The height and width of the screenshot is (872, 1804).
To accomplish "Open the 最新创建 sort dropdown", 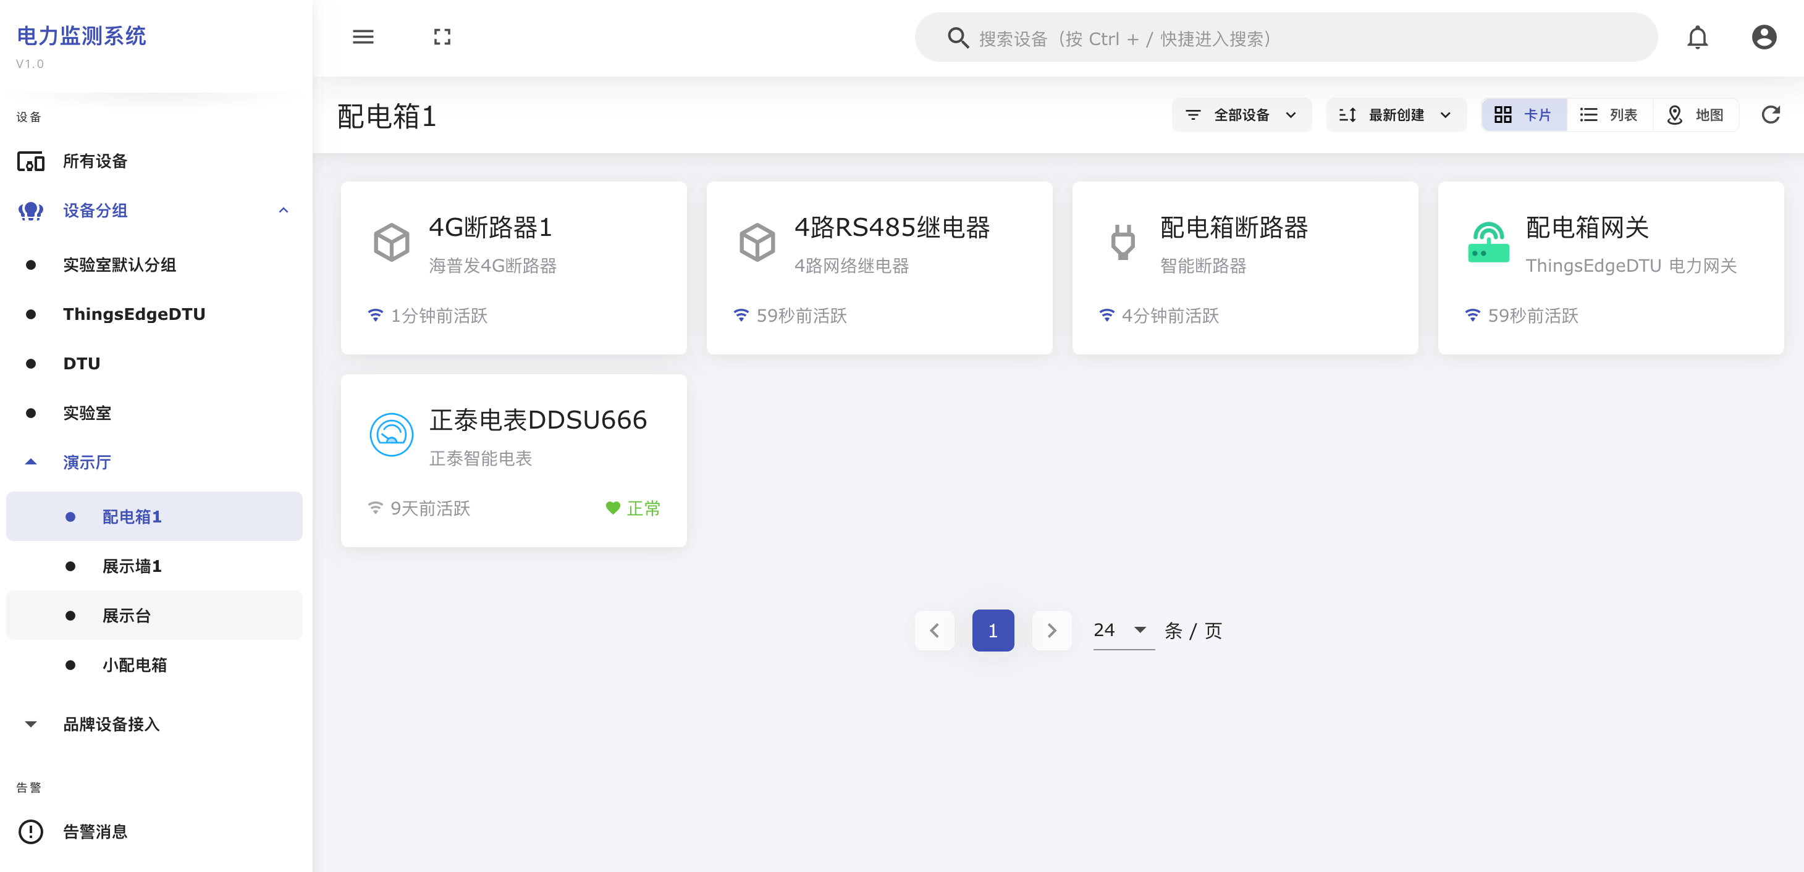I will pyautogui.click(x=1396, y=115).
